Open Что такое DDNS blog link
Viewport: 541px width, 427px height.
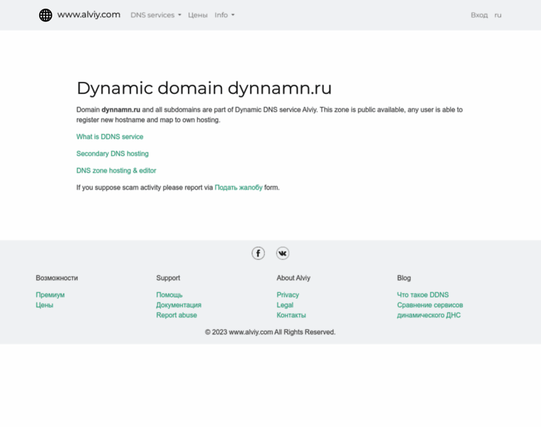point(423,295)
